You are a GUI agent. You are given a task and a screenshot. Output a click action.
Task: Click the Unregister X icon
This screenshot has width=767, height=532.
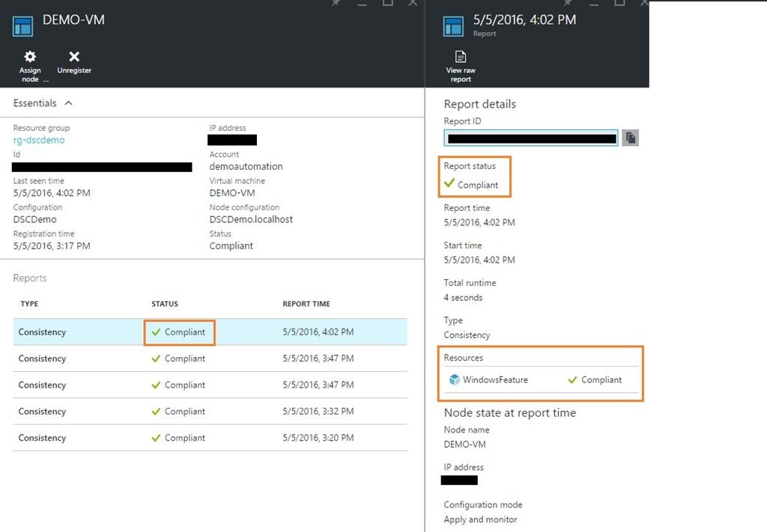pos(74,57)
